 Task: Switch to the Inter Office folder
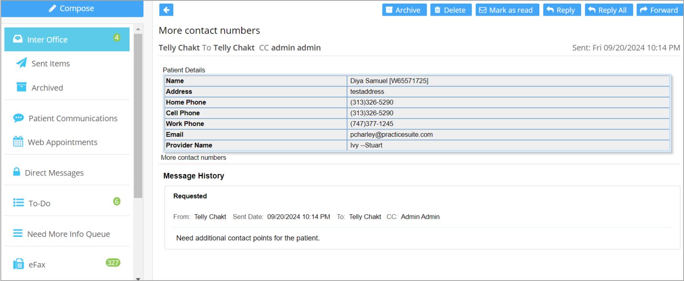pyautogui.click(x=47, y=39)
